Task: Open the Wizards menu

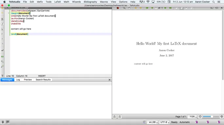Action: tap(76, 2)
